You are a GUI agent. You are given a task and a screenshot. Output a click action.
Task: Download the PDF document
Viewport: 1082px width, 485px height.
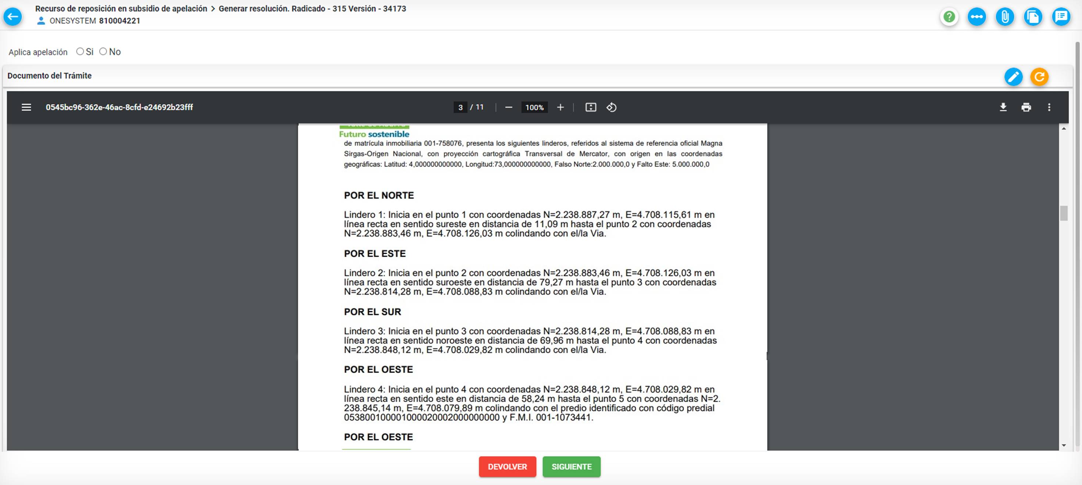[x=1003, y=108]
